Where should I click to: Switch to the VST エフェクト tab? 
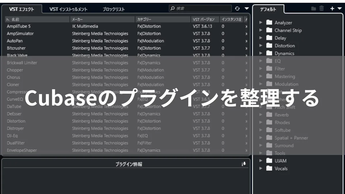22,9
